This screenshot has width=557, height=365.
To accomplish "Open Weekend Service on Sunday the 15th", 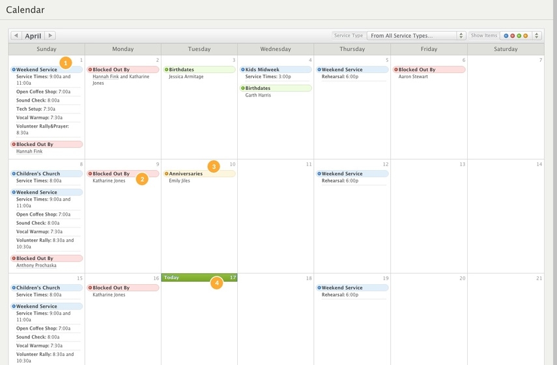I will (x=46, y=306).
